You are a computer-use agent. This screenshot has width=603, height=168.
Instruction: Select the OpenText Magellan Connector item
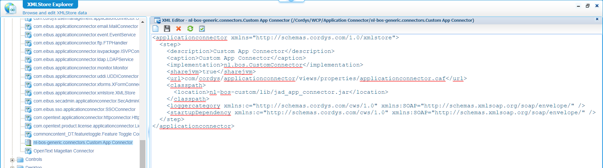tap(64, 151)
